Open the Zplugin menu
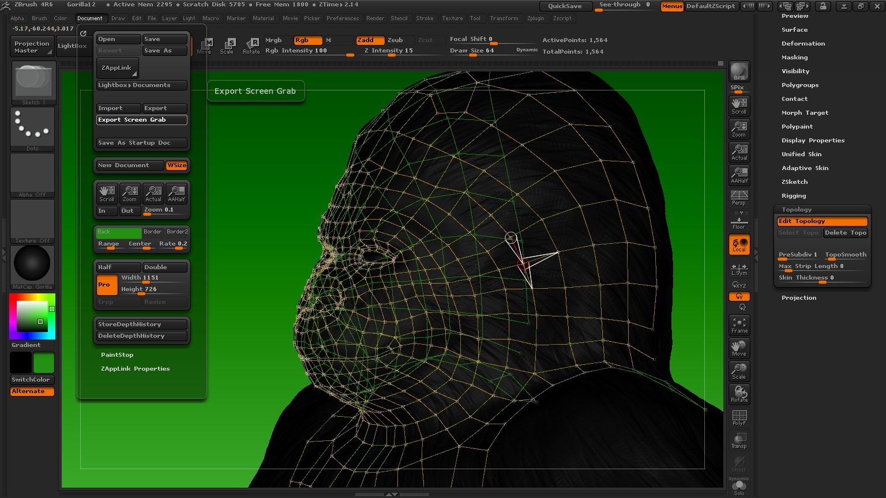886x498 pixels. (535, 18)
